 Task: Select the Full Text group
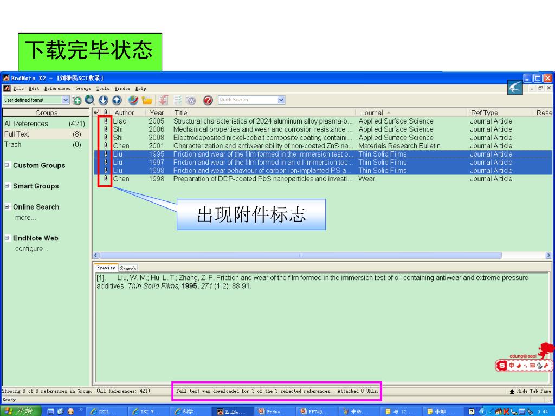click(46, 134)
